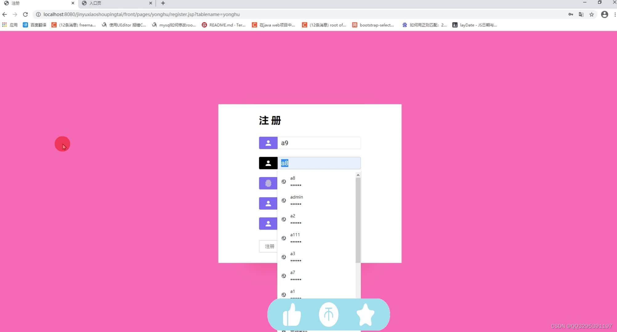The width and height of the screenshot is (617, 332).
Task: Select the admin autofill suggestion
Action: (x=317, y=200)
